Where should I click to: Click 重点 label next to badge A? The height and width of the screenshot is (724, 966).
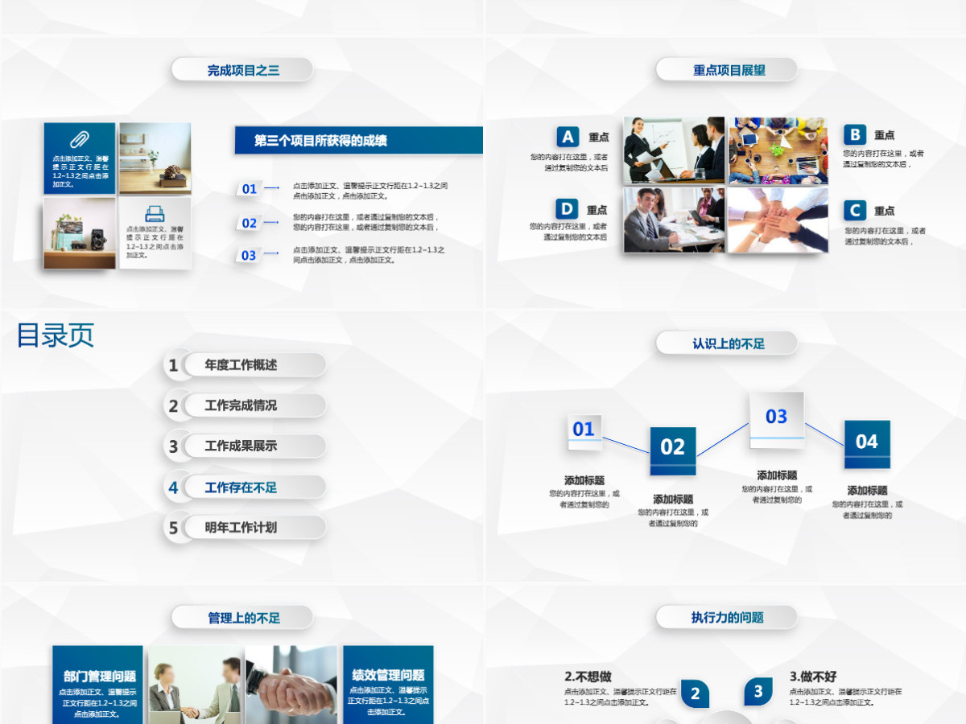(598, 138)
